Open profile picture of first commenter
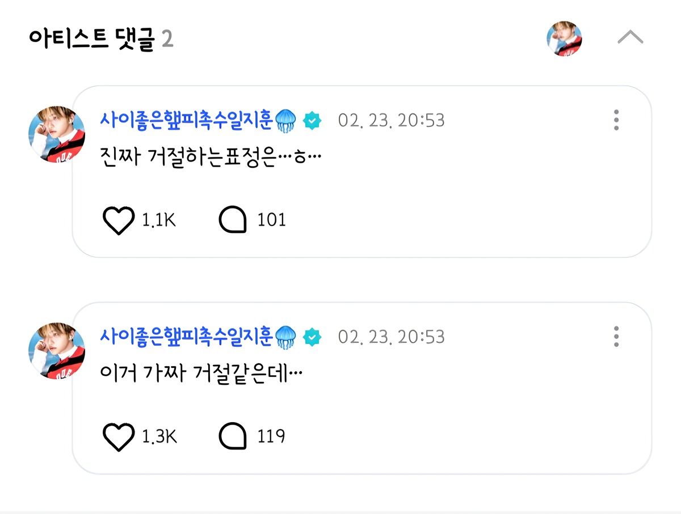 tap(57, 134)
